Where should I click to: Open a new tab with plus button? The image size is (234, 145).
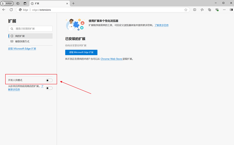click(x=73, y=3)
